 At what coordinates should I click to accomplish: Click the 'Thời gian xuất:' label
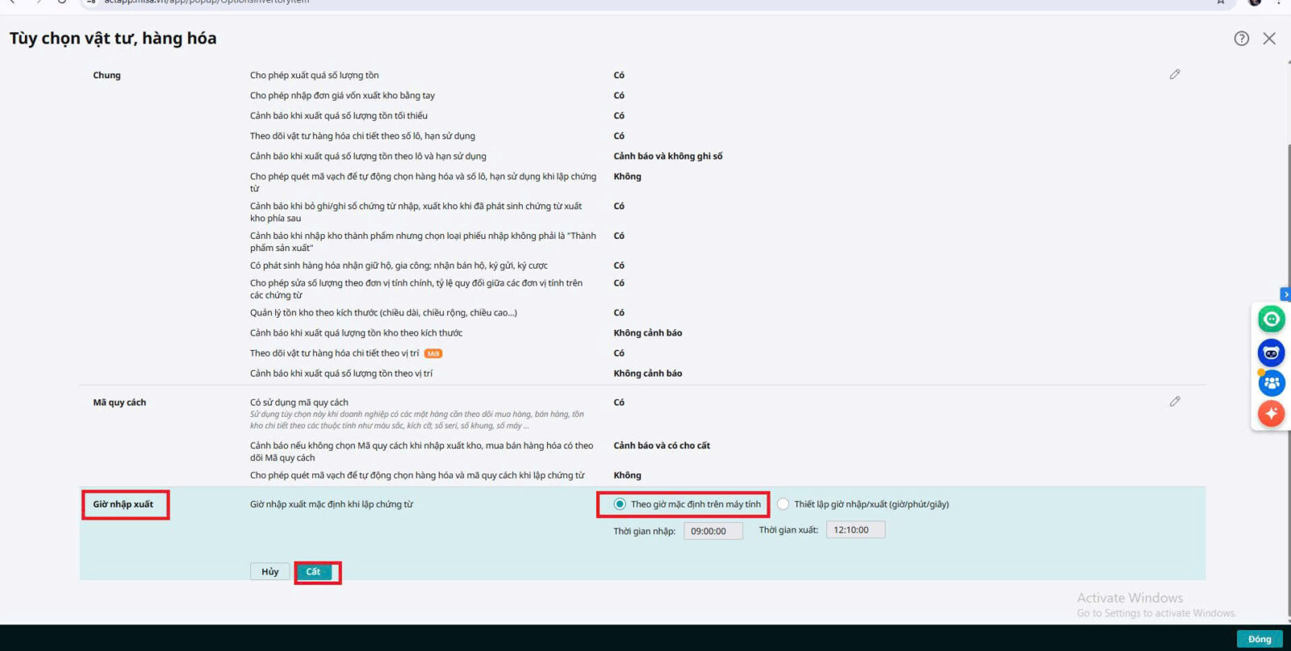pos(788,530)
